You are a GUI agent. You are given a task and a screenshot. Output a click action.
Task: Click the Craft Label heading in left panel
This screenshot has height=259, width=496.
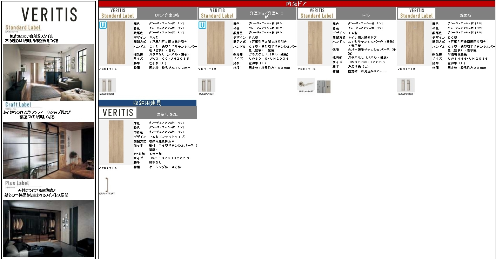click(x=18, y=105)
